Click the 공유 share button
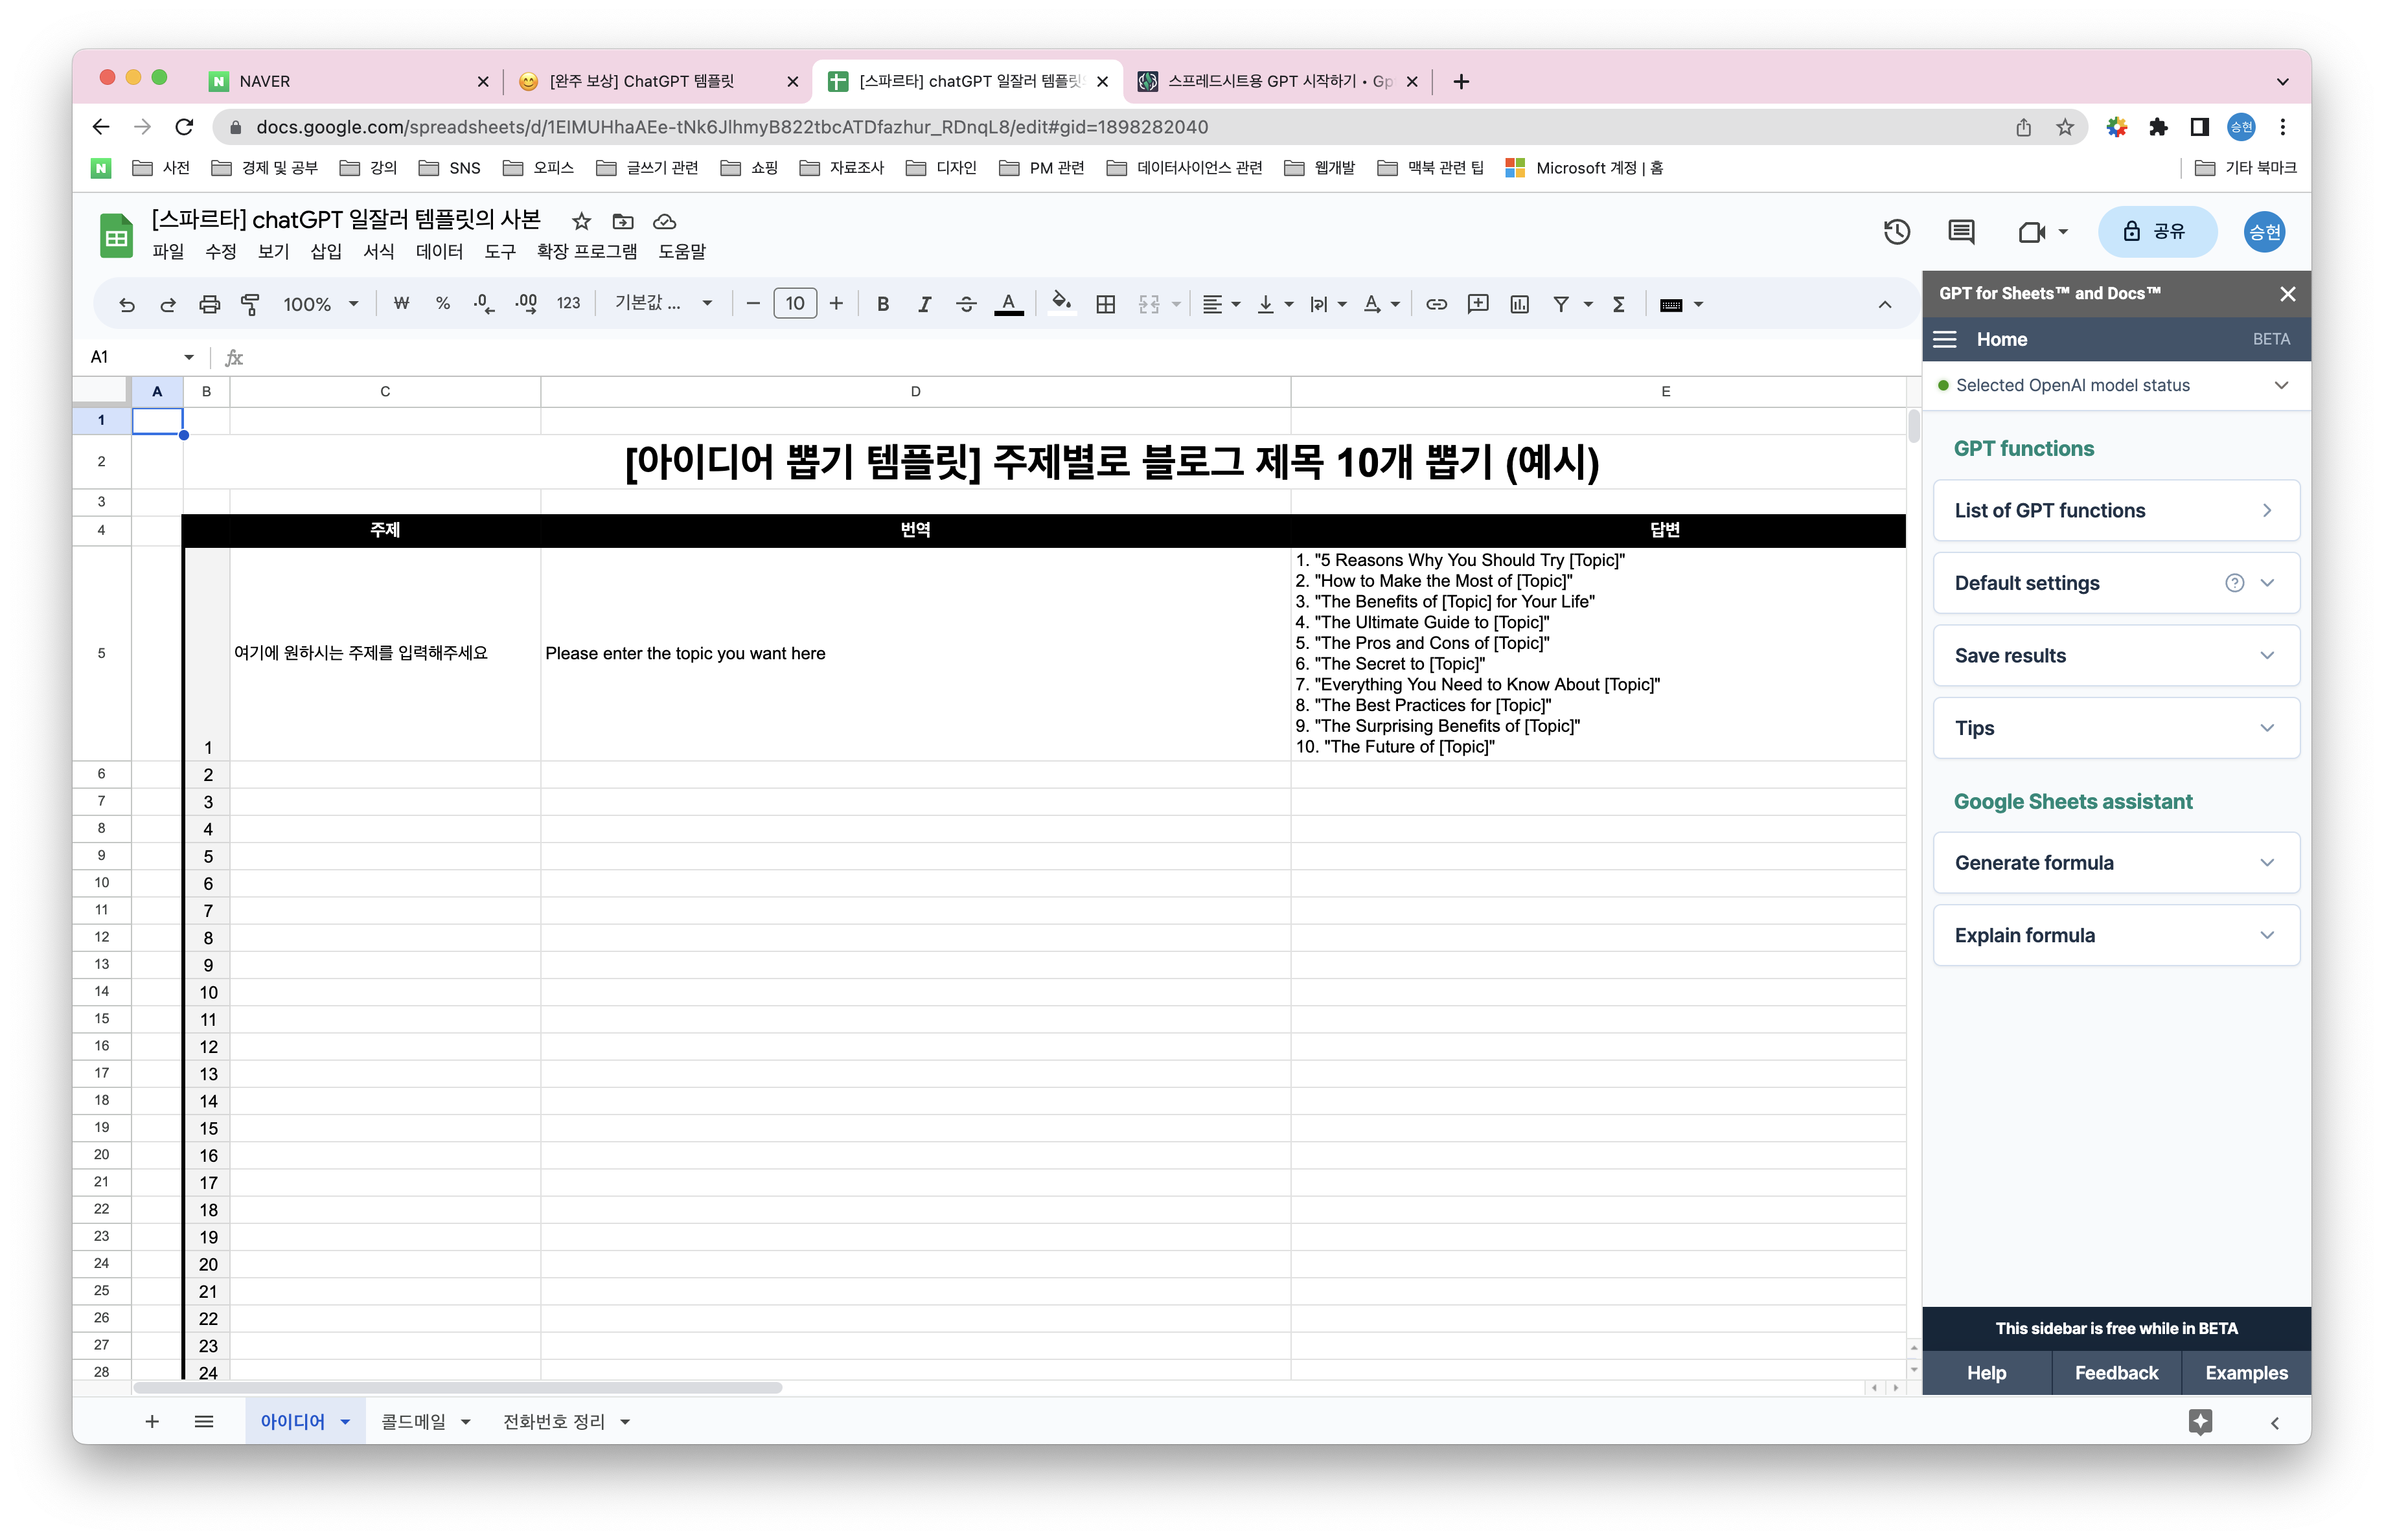The image size is (2384, 1540). click(x=2156, y=232)
